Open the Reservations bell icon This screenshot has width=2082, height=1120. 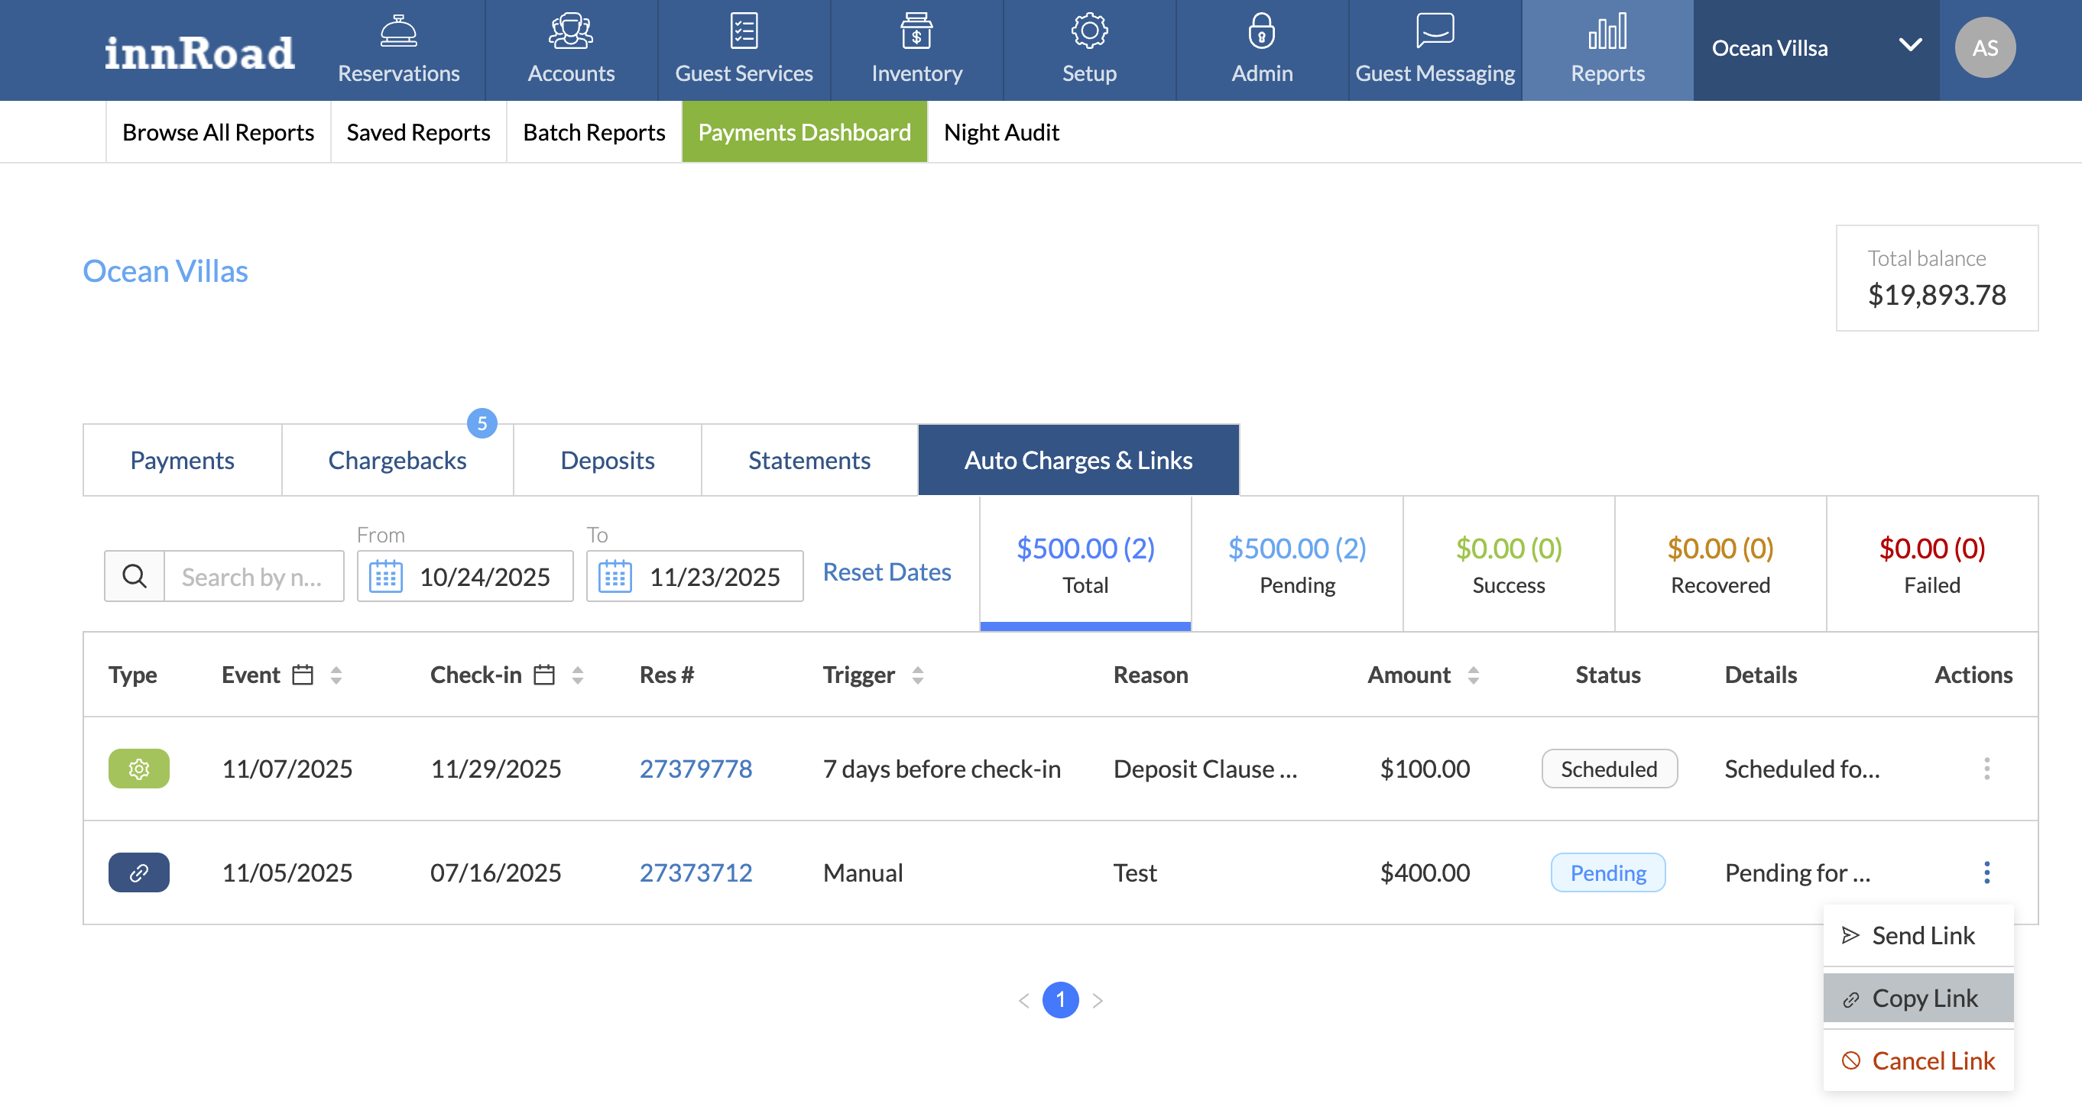[398, 31]
